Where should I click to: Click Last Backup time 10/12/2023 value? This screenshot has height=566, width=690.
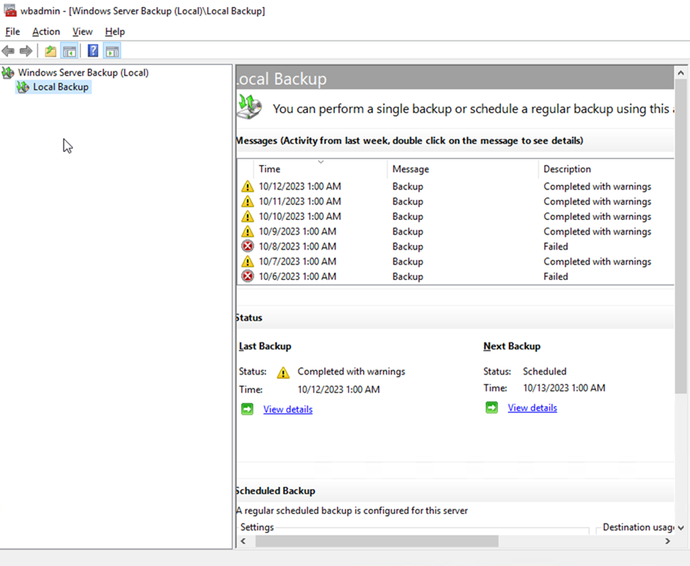pyautogui.click(x=338, y=390)
